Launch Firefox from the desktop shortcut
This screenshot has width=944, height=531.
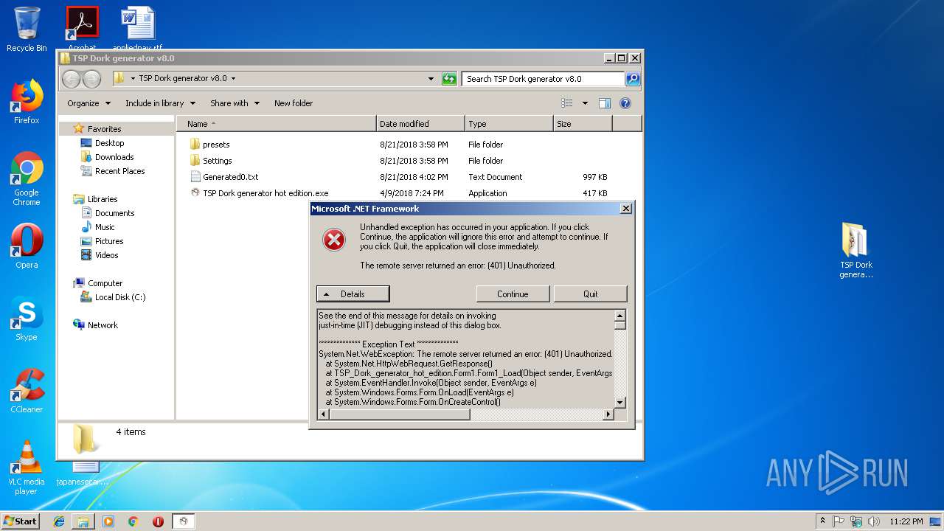[27, 102]
